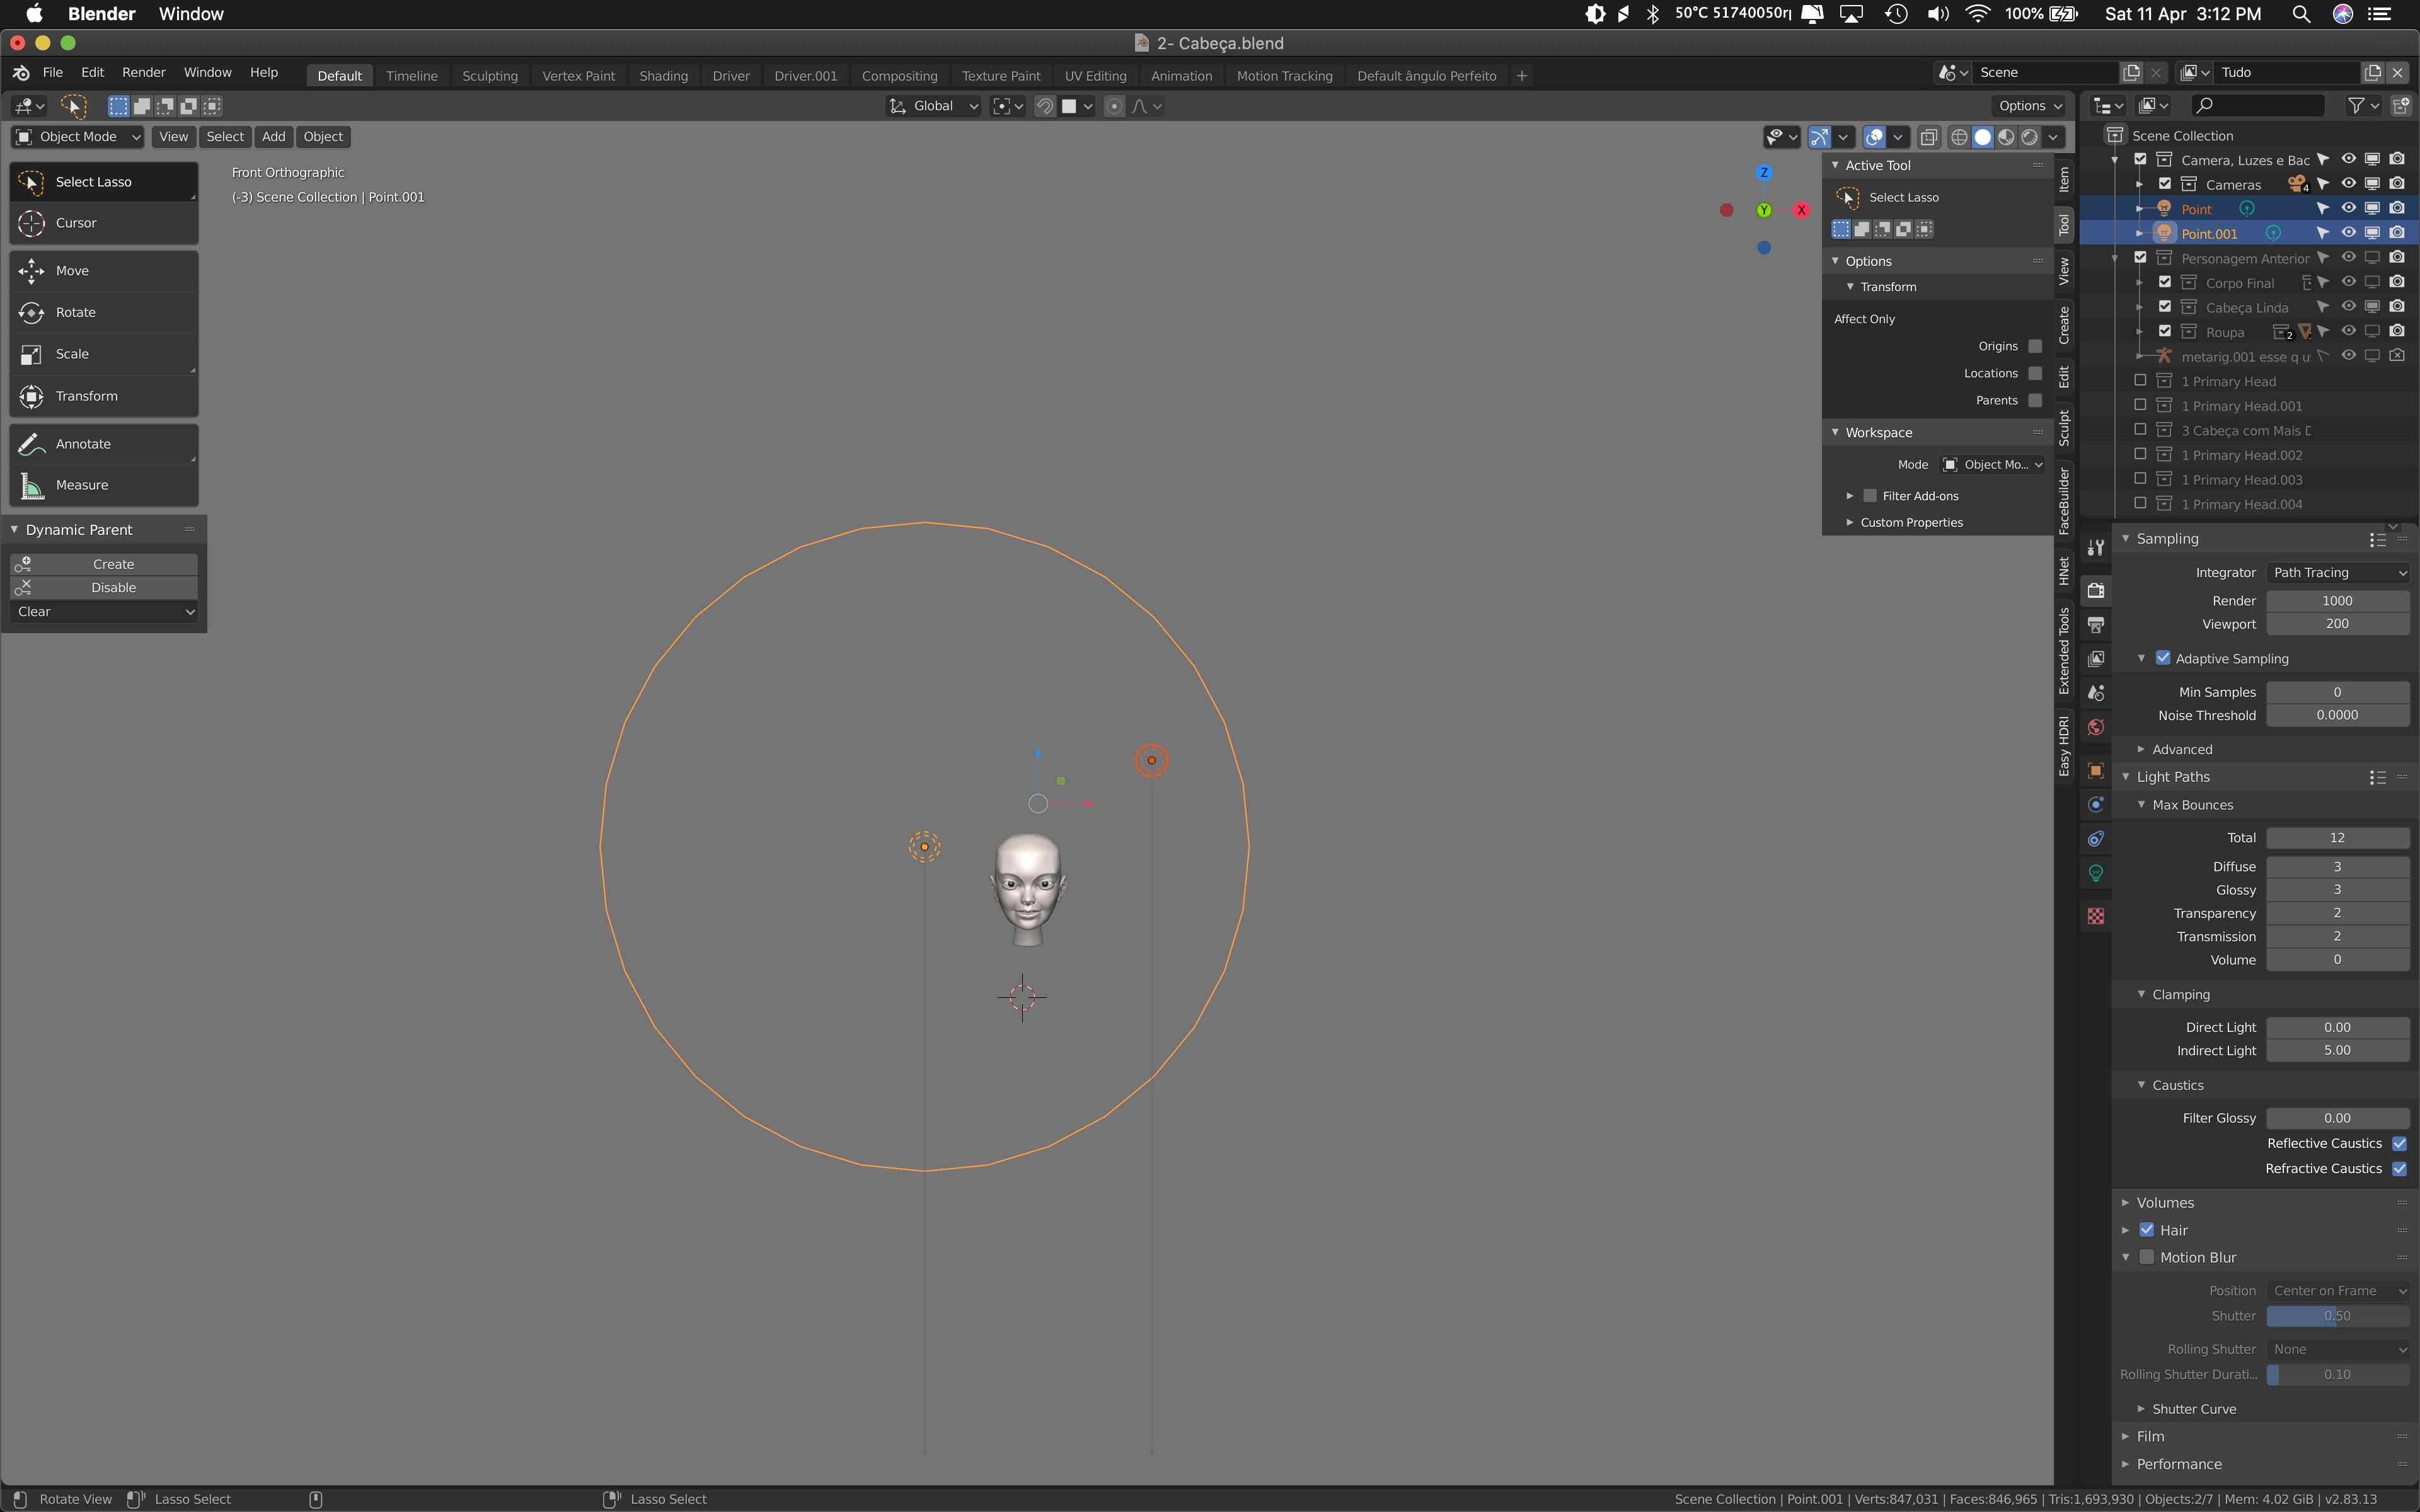Enable Affect Only Parents checkbox

[2034, 400]
